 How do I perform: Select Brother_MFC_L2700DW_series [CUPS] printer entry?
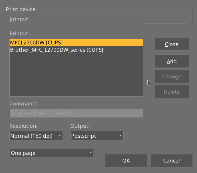(56, 50)
